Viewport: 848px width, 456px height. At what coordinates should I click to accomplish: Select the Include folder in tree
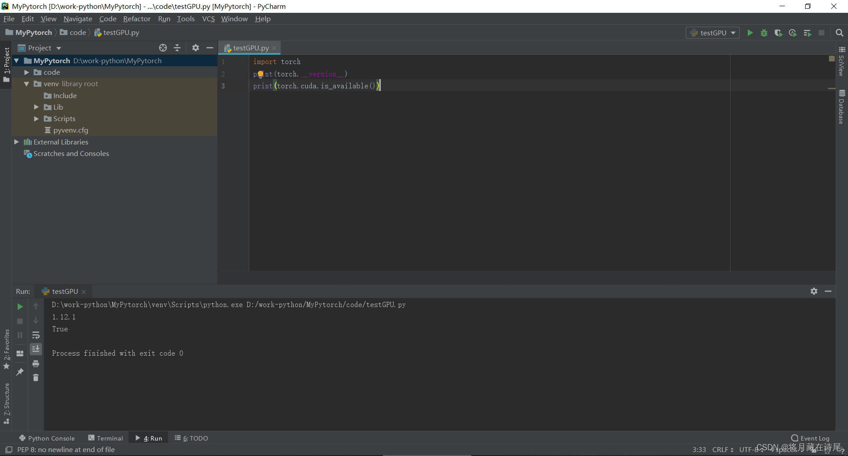65,95
